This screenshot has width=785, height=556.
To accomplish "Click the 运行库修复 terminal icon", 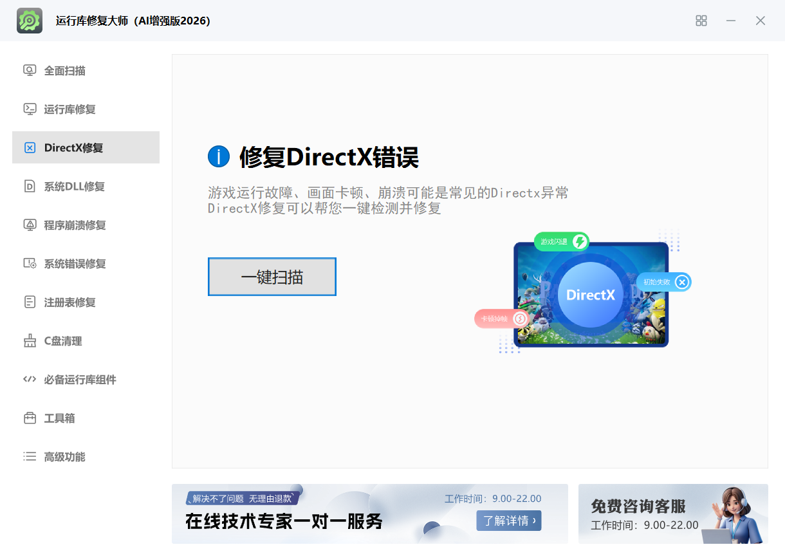I will (x=30, y=109).
